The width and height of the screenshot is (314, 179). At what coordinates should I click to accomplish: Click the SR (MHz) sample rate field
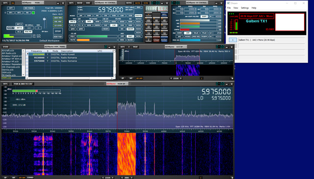(29, 28)
